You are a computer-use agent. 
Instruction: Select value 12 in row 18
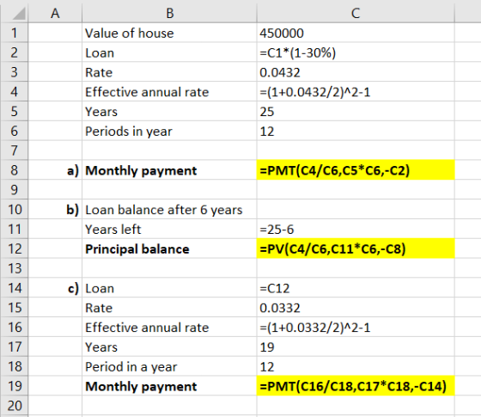pyautogui.click(x=356, y=366)
